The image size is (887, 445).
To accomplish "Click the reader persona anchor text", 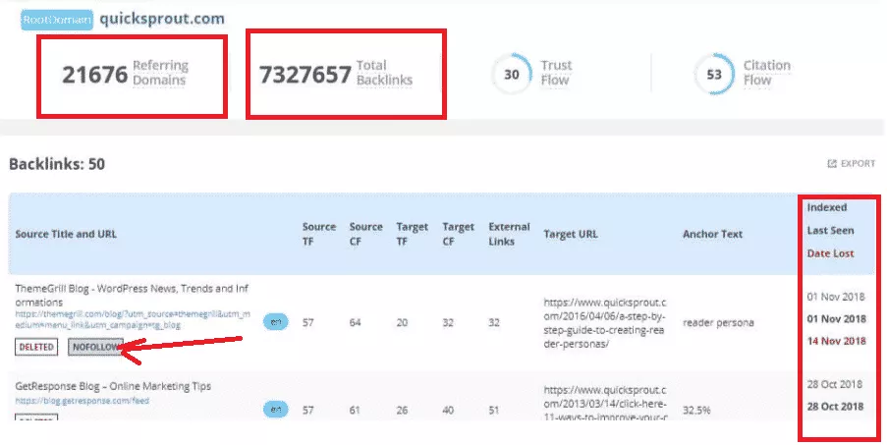I will (x=718, y=323).
